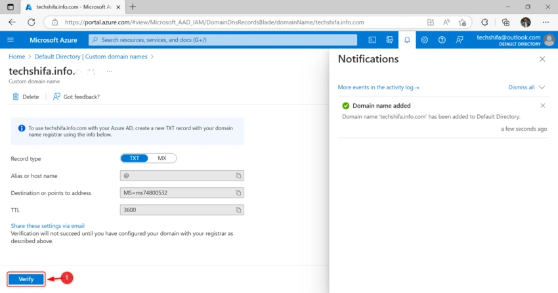The height and width of the screenshot is (293, 558).
Task: Open the browser Collections icon
Action: pyautogui.click(x=505, y=22)
